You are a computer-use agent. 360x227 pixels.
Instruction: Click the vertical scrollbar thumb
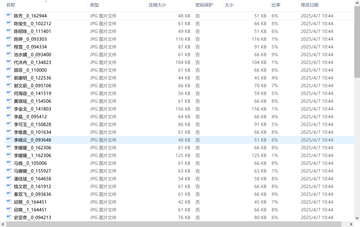tap(357, 40)
